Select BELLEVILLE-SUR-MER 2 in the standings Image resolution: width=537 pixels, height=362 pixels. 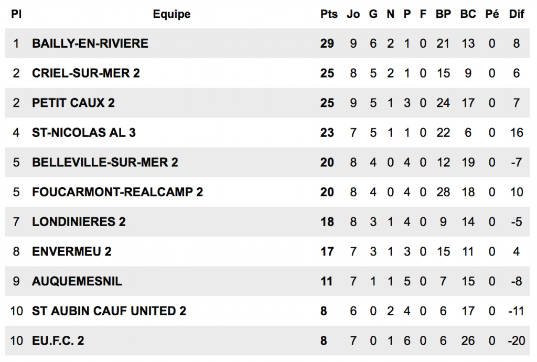click(x=105, y=163)
